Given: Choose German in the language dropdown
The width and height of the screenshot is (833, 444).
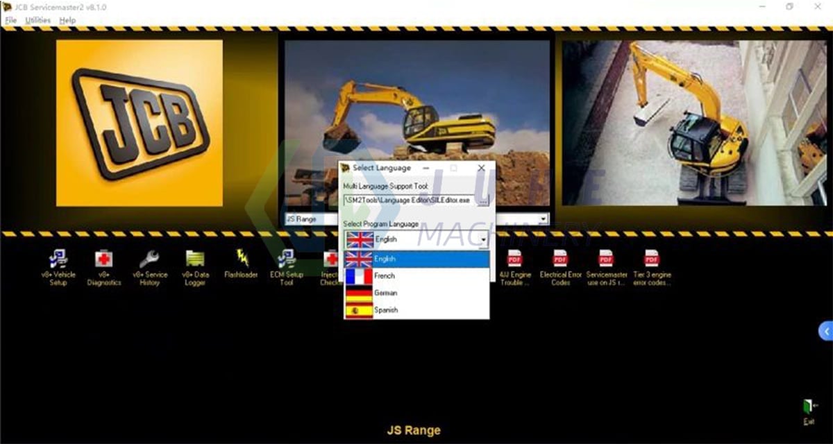Looking at the screenshot, I should point(385,293).
